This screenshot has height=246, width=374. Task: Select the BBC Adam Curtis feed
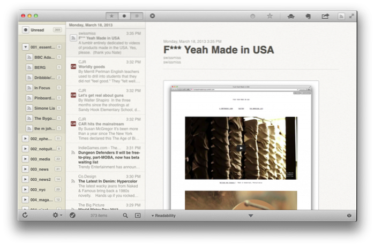tap(43, 57)
